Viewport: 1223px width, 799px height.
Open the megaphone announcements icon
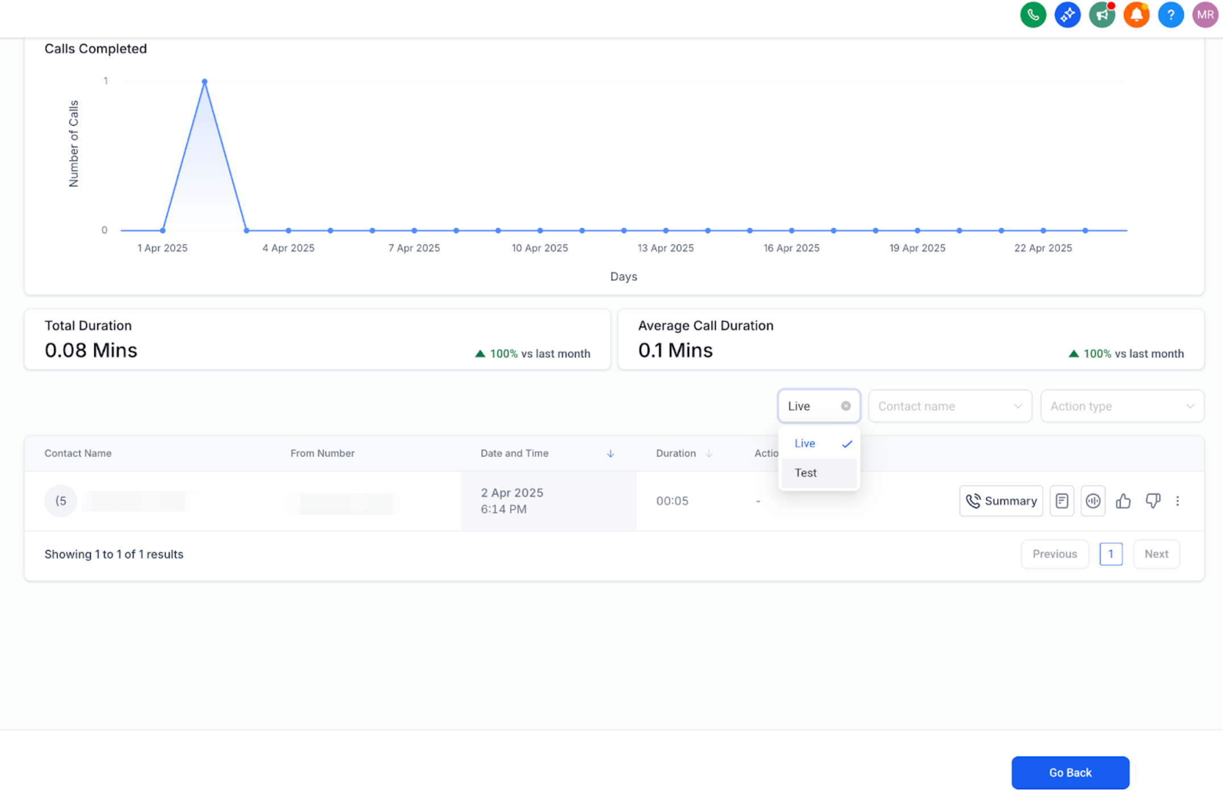click(1102, 15)
